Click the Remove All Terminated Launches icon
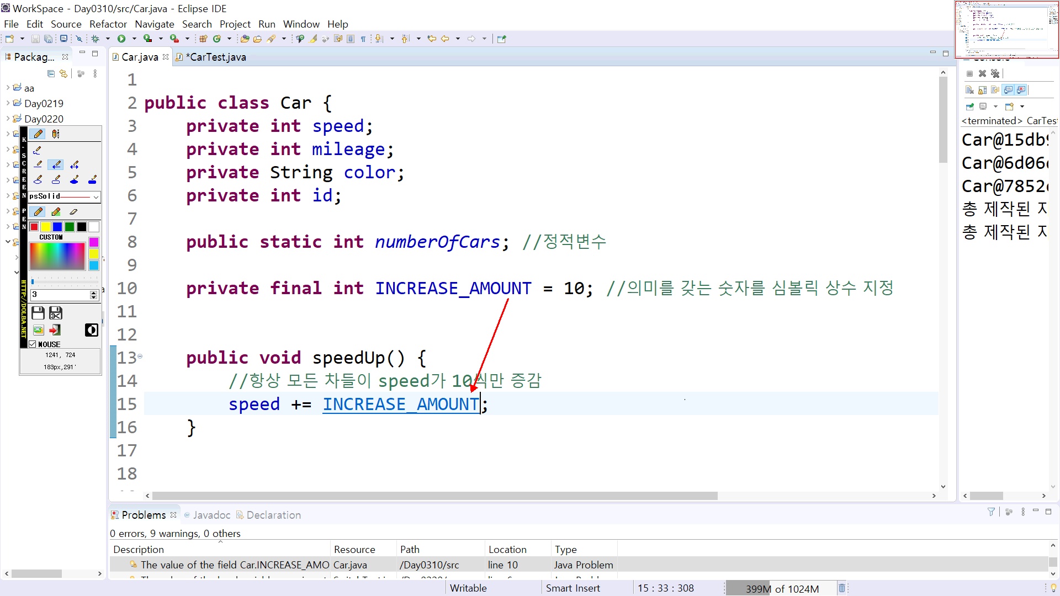 point(995,73)
